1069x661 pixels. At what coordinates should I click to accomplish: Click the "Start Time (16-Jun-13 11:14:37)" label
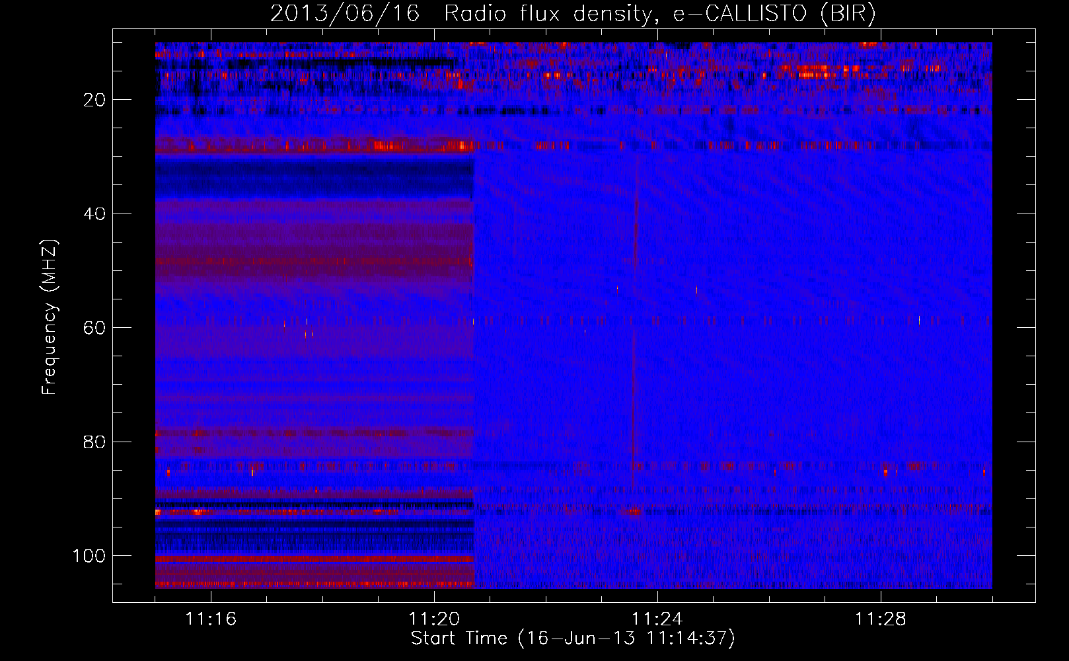click(x=573, y=639)
